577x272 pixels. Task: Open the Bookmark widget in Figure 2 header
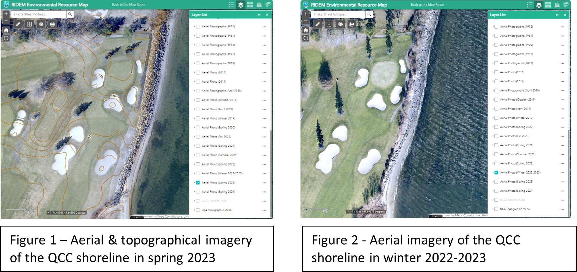tap(557, 5)
